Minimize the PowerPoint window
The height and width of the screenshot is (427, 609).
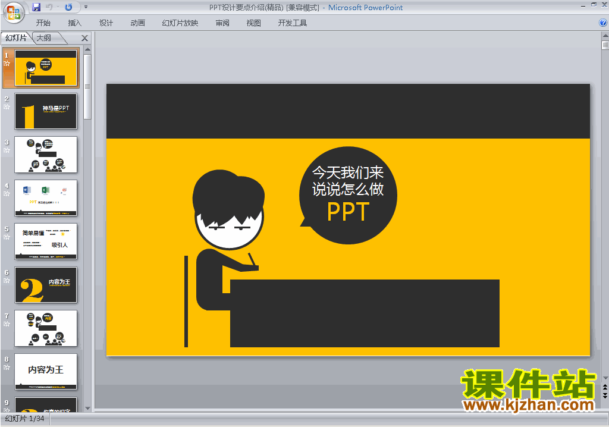(583, 6)
